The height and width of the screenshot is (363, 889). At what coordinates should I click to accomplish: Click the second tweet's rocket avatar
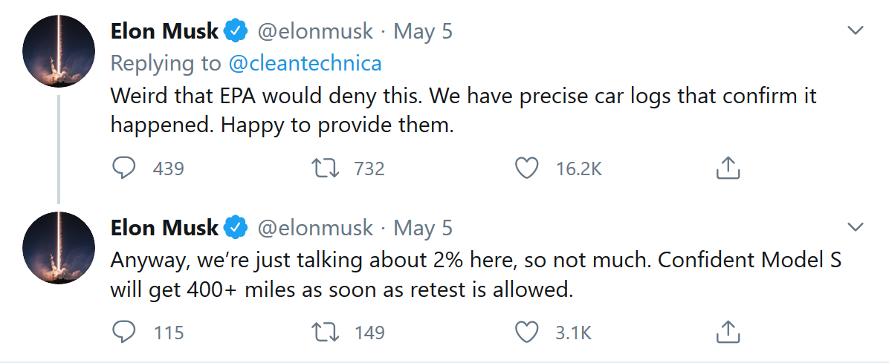59,246
